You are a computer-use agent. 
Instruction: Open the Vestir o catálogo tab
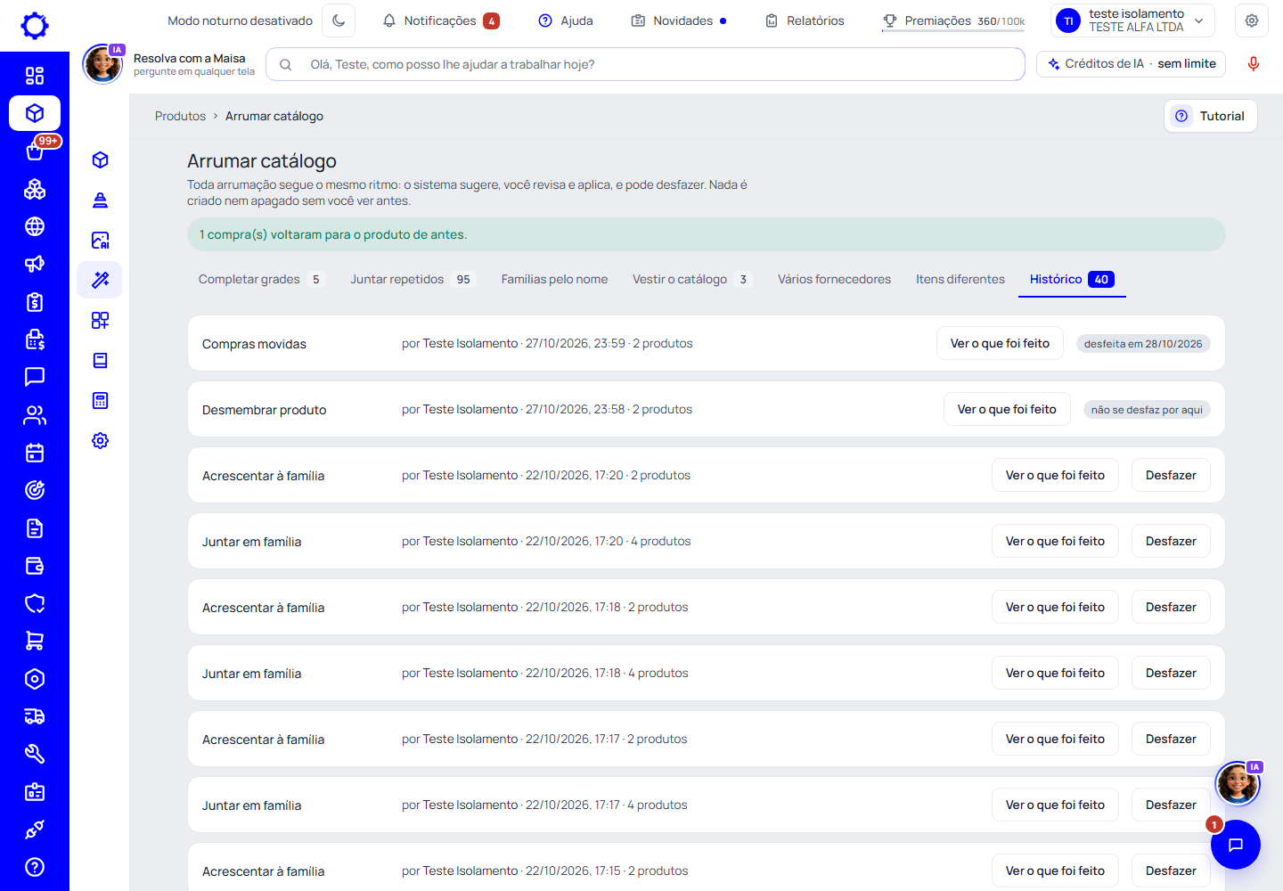point(693,280)
